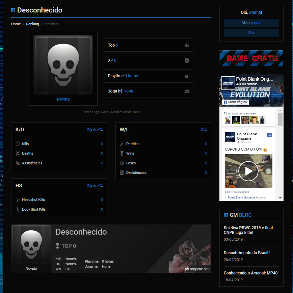This screenshot has height=293, width=293.
Task: Click the 5.554 visualizações text
Action: tap(237, 192)
